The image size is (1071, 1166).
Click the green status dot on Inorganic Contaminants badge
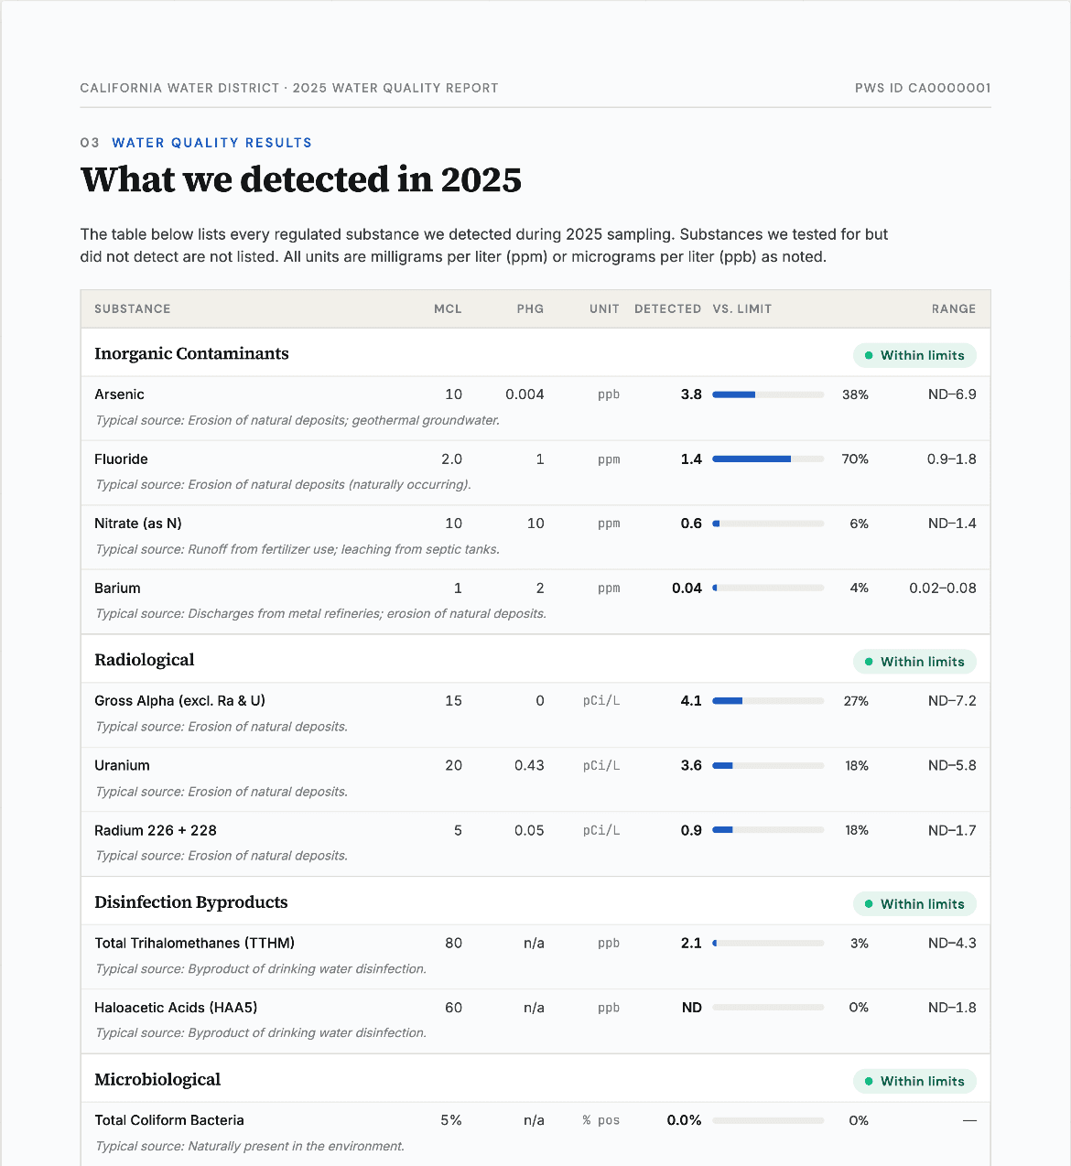pyautogui.click(x=868, y=355)
